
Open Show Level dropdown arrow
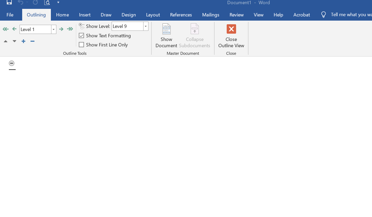[x=146, y=26]
